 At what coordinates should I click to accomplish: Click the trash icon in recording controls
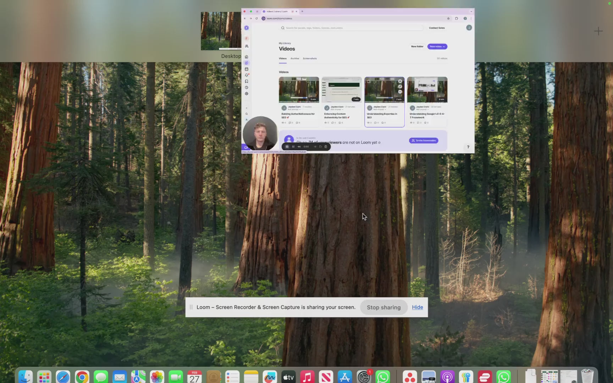point(326,146)
